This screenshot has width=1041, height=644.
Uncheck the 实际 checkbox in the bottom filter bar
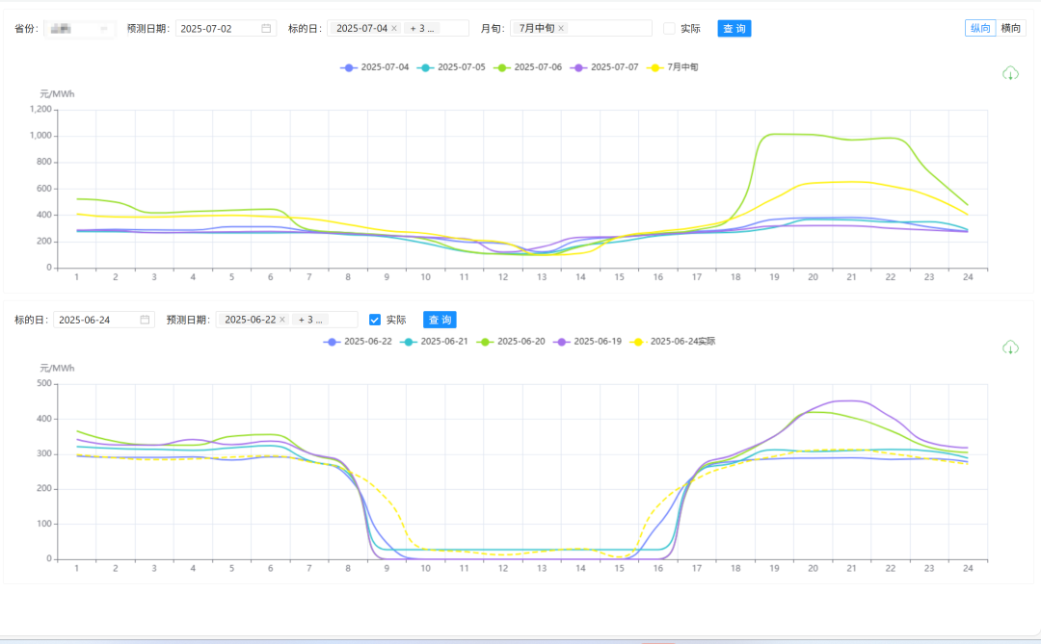(x=375, y=320)
